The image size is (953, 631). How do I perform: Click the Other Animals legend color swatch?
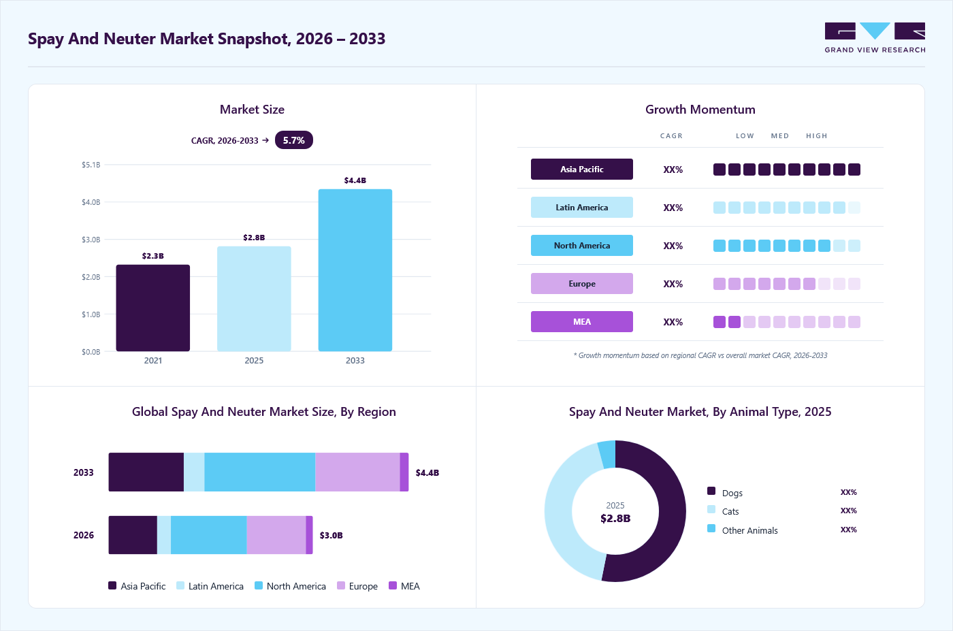click(x=711, y=528)
